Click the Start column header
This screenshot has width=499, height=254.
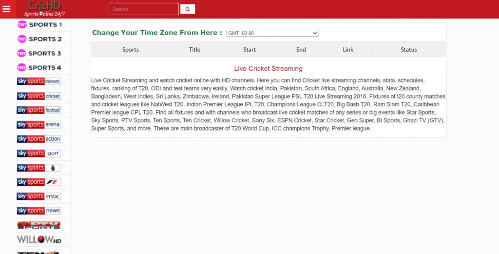[249, 49]
